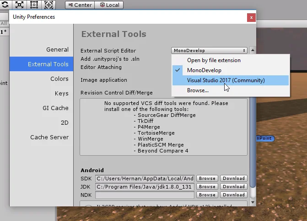This screenshot has height=221, width=307.
Task: Click the 'PlasticSCM Merge' list entry
Action: (161, 145)
